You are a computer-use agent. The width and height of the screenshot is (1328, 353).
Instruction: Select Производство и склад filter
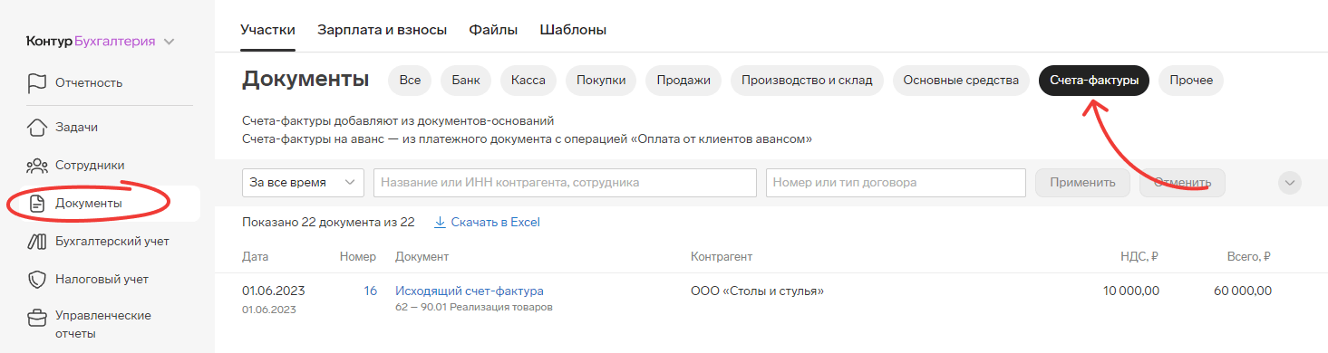click(x=807, y=81)
